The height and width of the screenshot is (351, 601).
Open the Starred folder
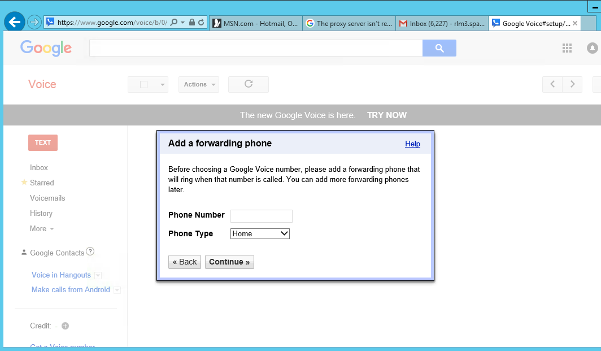click(x=42, y=183)
